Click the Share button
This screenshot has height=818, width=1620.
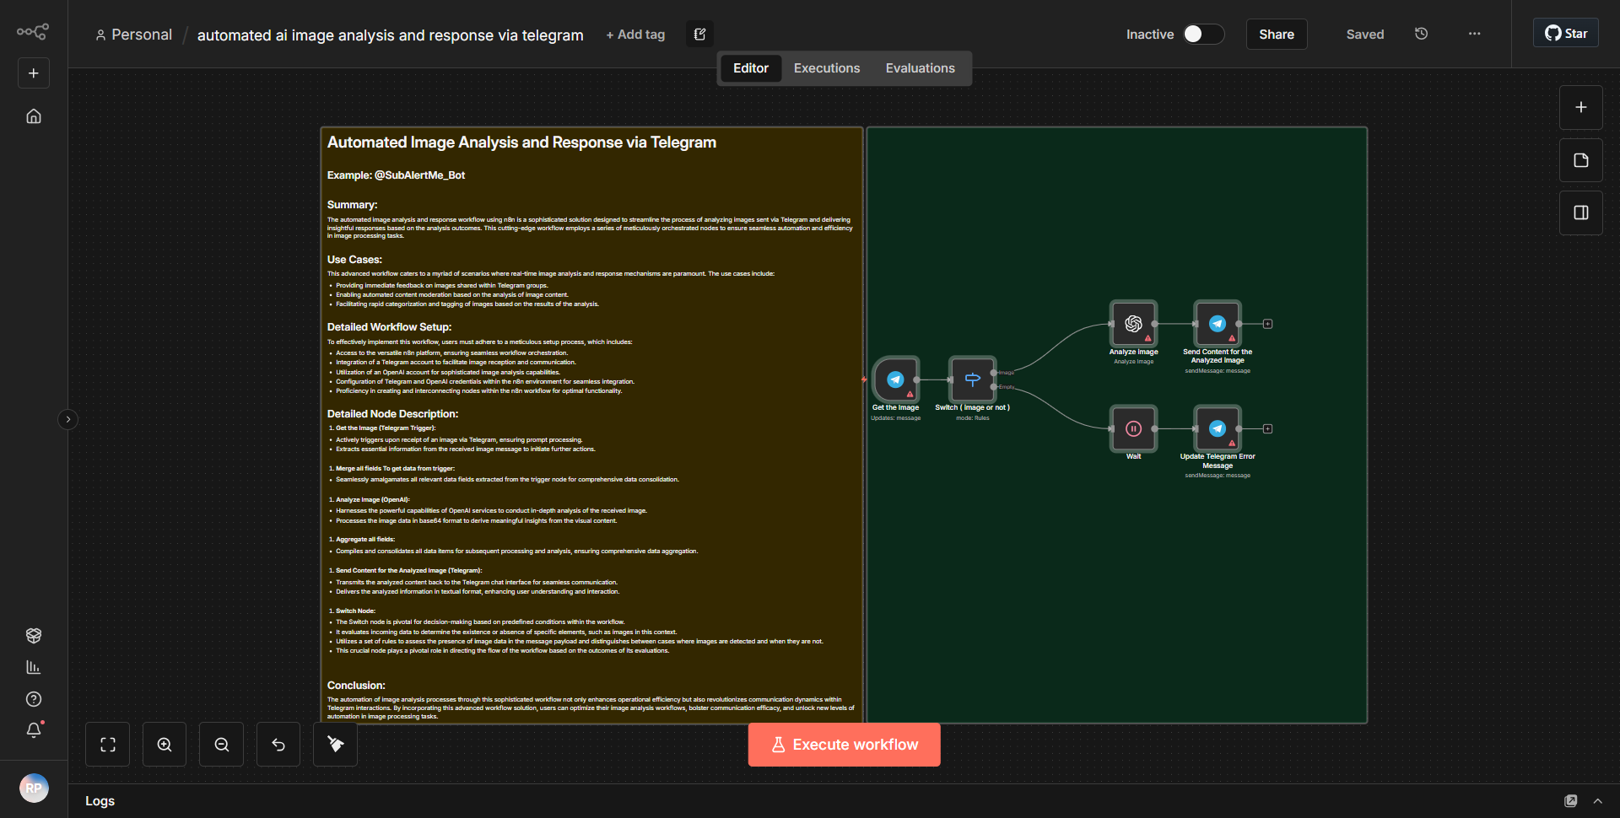(1277, 34)
